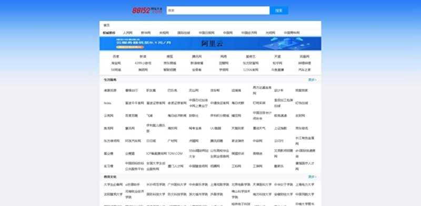Open 新华网 in the recommended row
Viewport: 421px width, 206px height.
click(146, 33)
